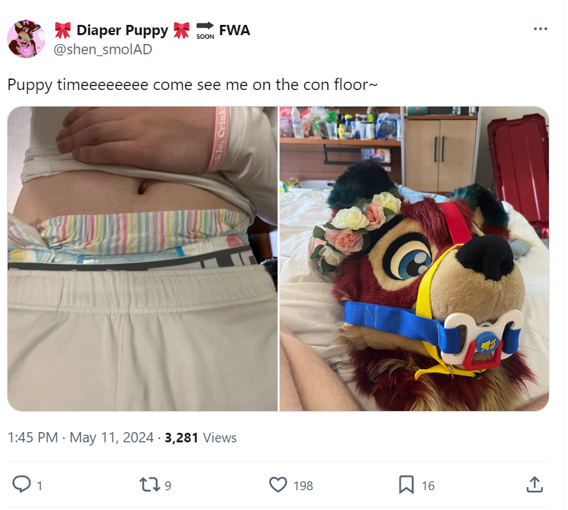This screenshot has height=510, width=568.
Task: Like the post with the heart icon
Action: 278,484
